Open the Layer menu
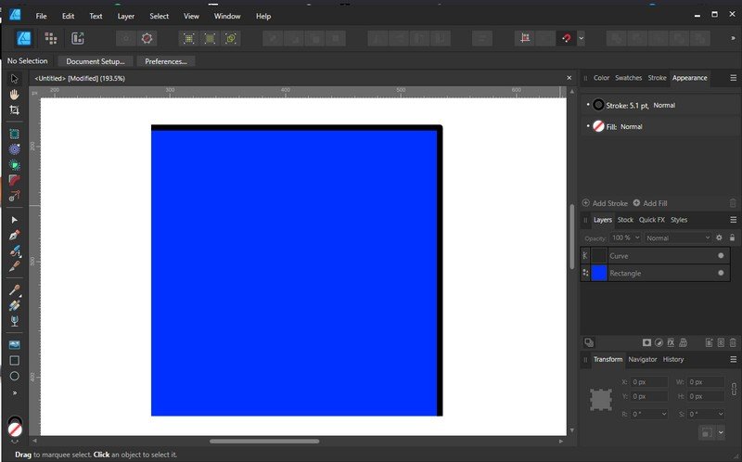This screenshot has height=462, width=742. (x=125, y=16)
